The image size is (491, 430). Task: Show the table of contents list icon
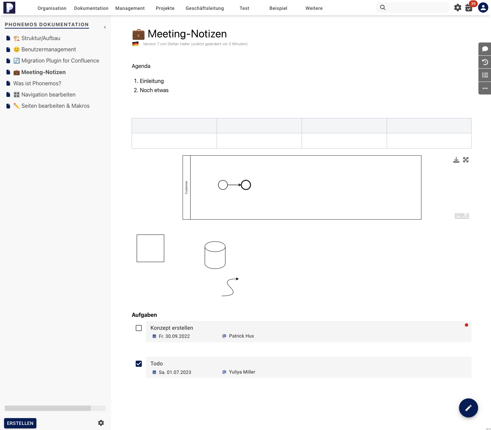(x=485, y=75)
